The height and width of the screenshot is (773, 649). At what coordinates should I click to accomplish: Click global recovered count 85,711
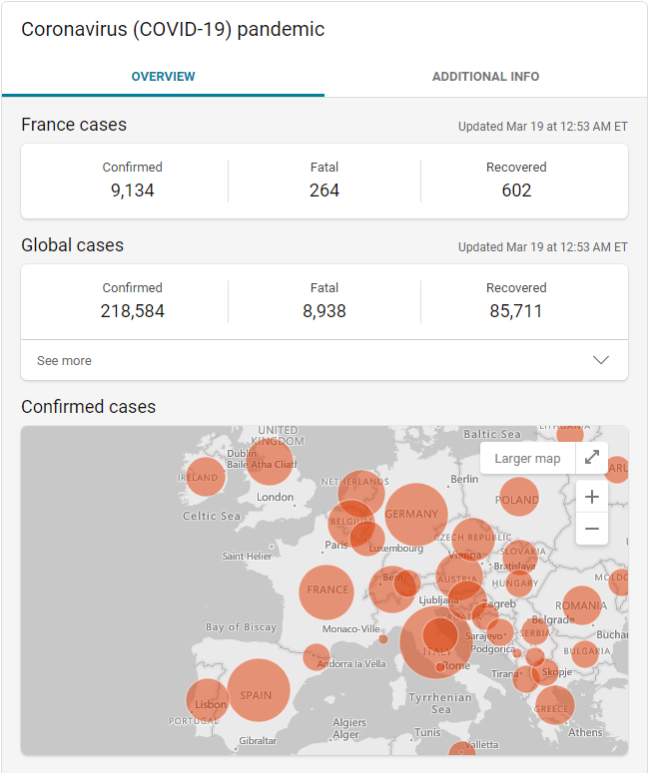[x=516, y=311]
